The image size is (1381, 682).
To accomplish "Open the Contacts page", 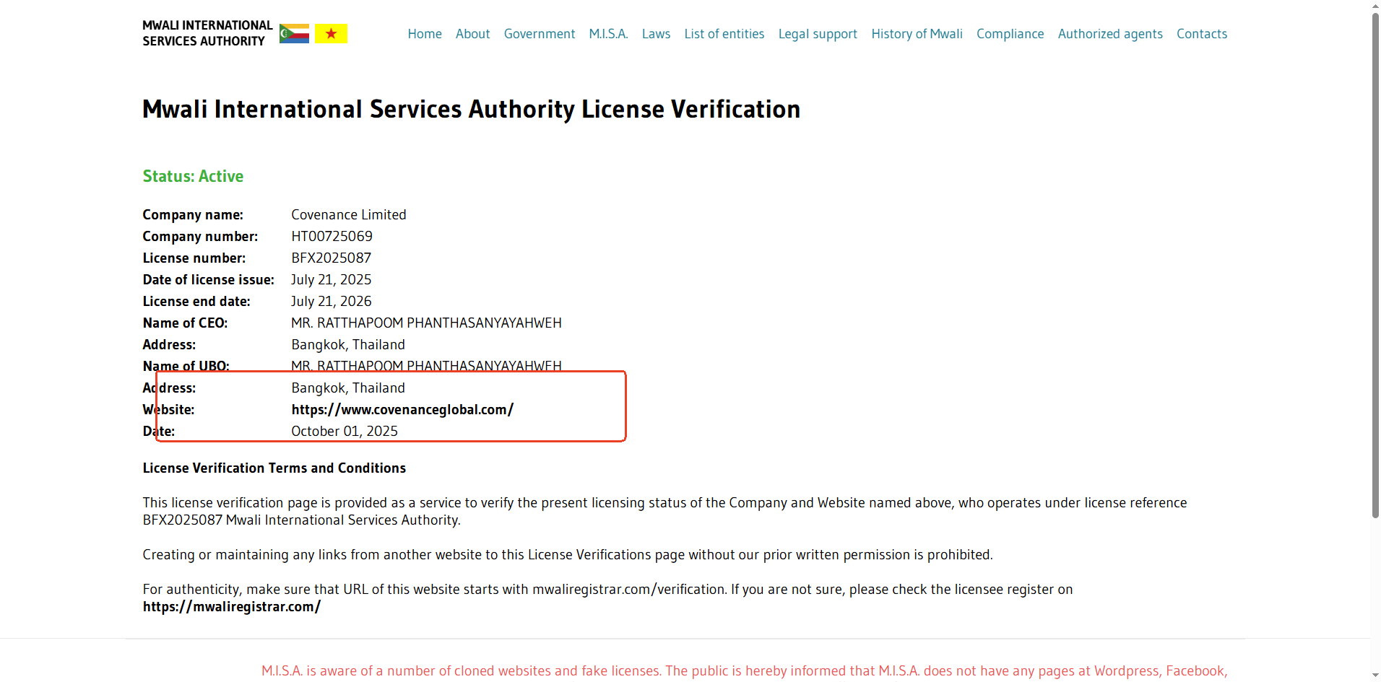I will (1201, 34).
